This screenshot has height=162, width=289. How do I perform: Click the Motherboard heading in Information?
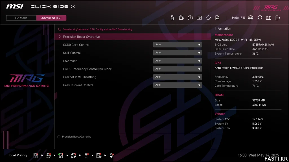(224, 35)
